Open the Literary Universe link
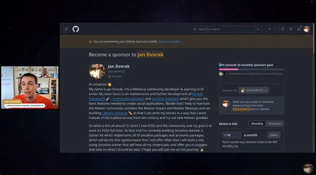The height and width of the screenshot is (175, 316). click(x=114, y=113)
